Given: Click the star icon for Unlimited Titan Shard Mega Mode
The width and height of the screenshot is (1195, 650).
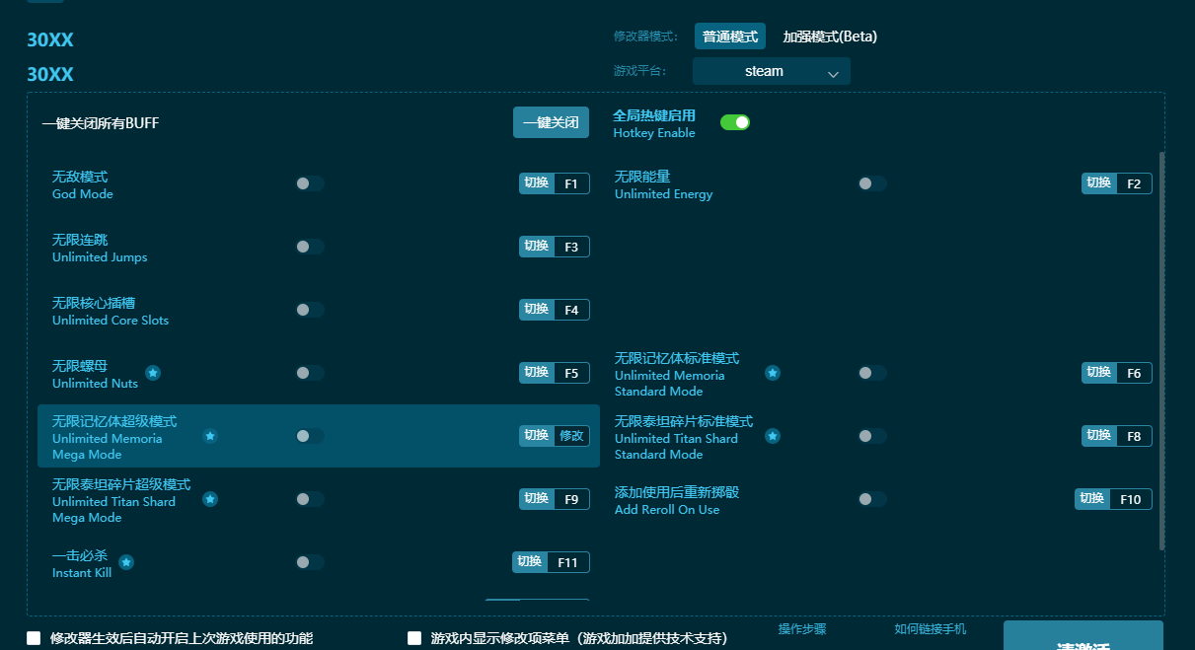Looking at the screenshot, I should click(210, 500).
